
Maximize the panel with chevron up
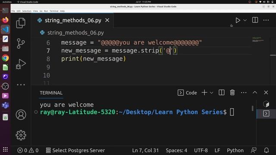(x=255, y=93)
